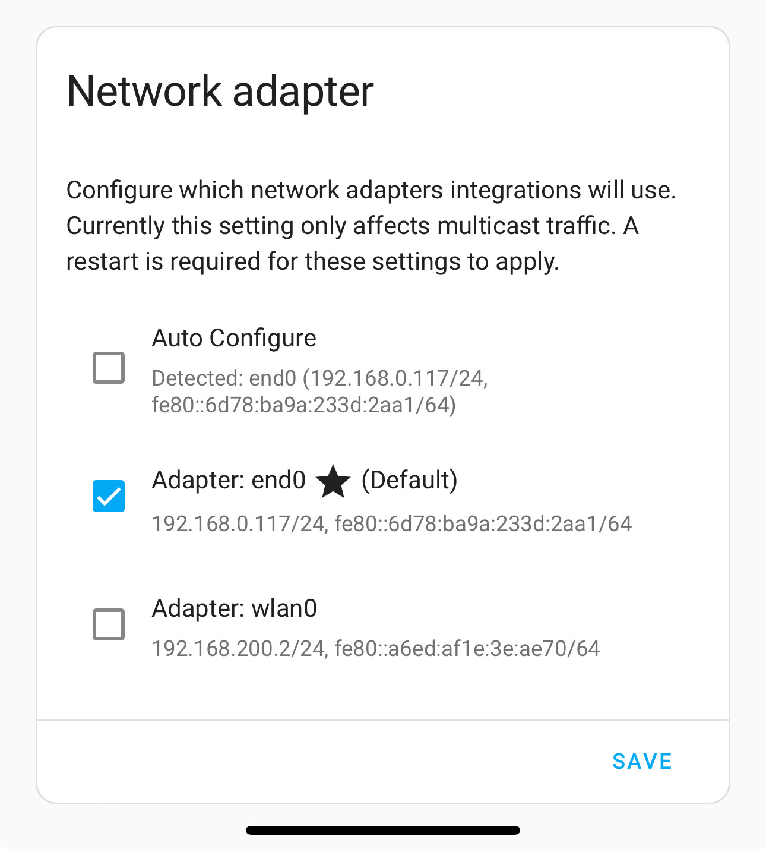Click the 'Detected: end0' line under Auto Configure
This screenshot has width=766, height=849.
(319, 378)
